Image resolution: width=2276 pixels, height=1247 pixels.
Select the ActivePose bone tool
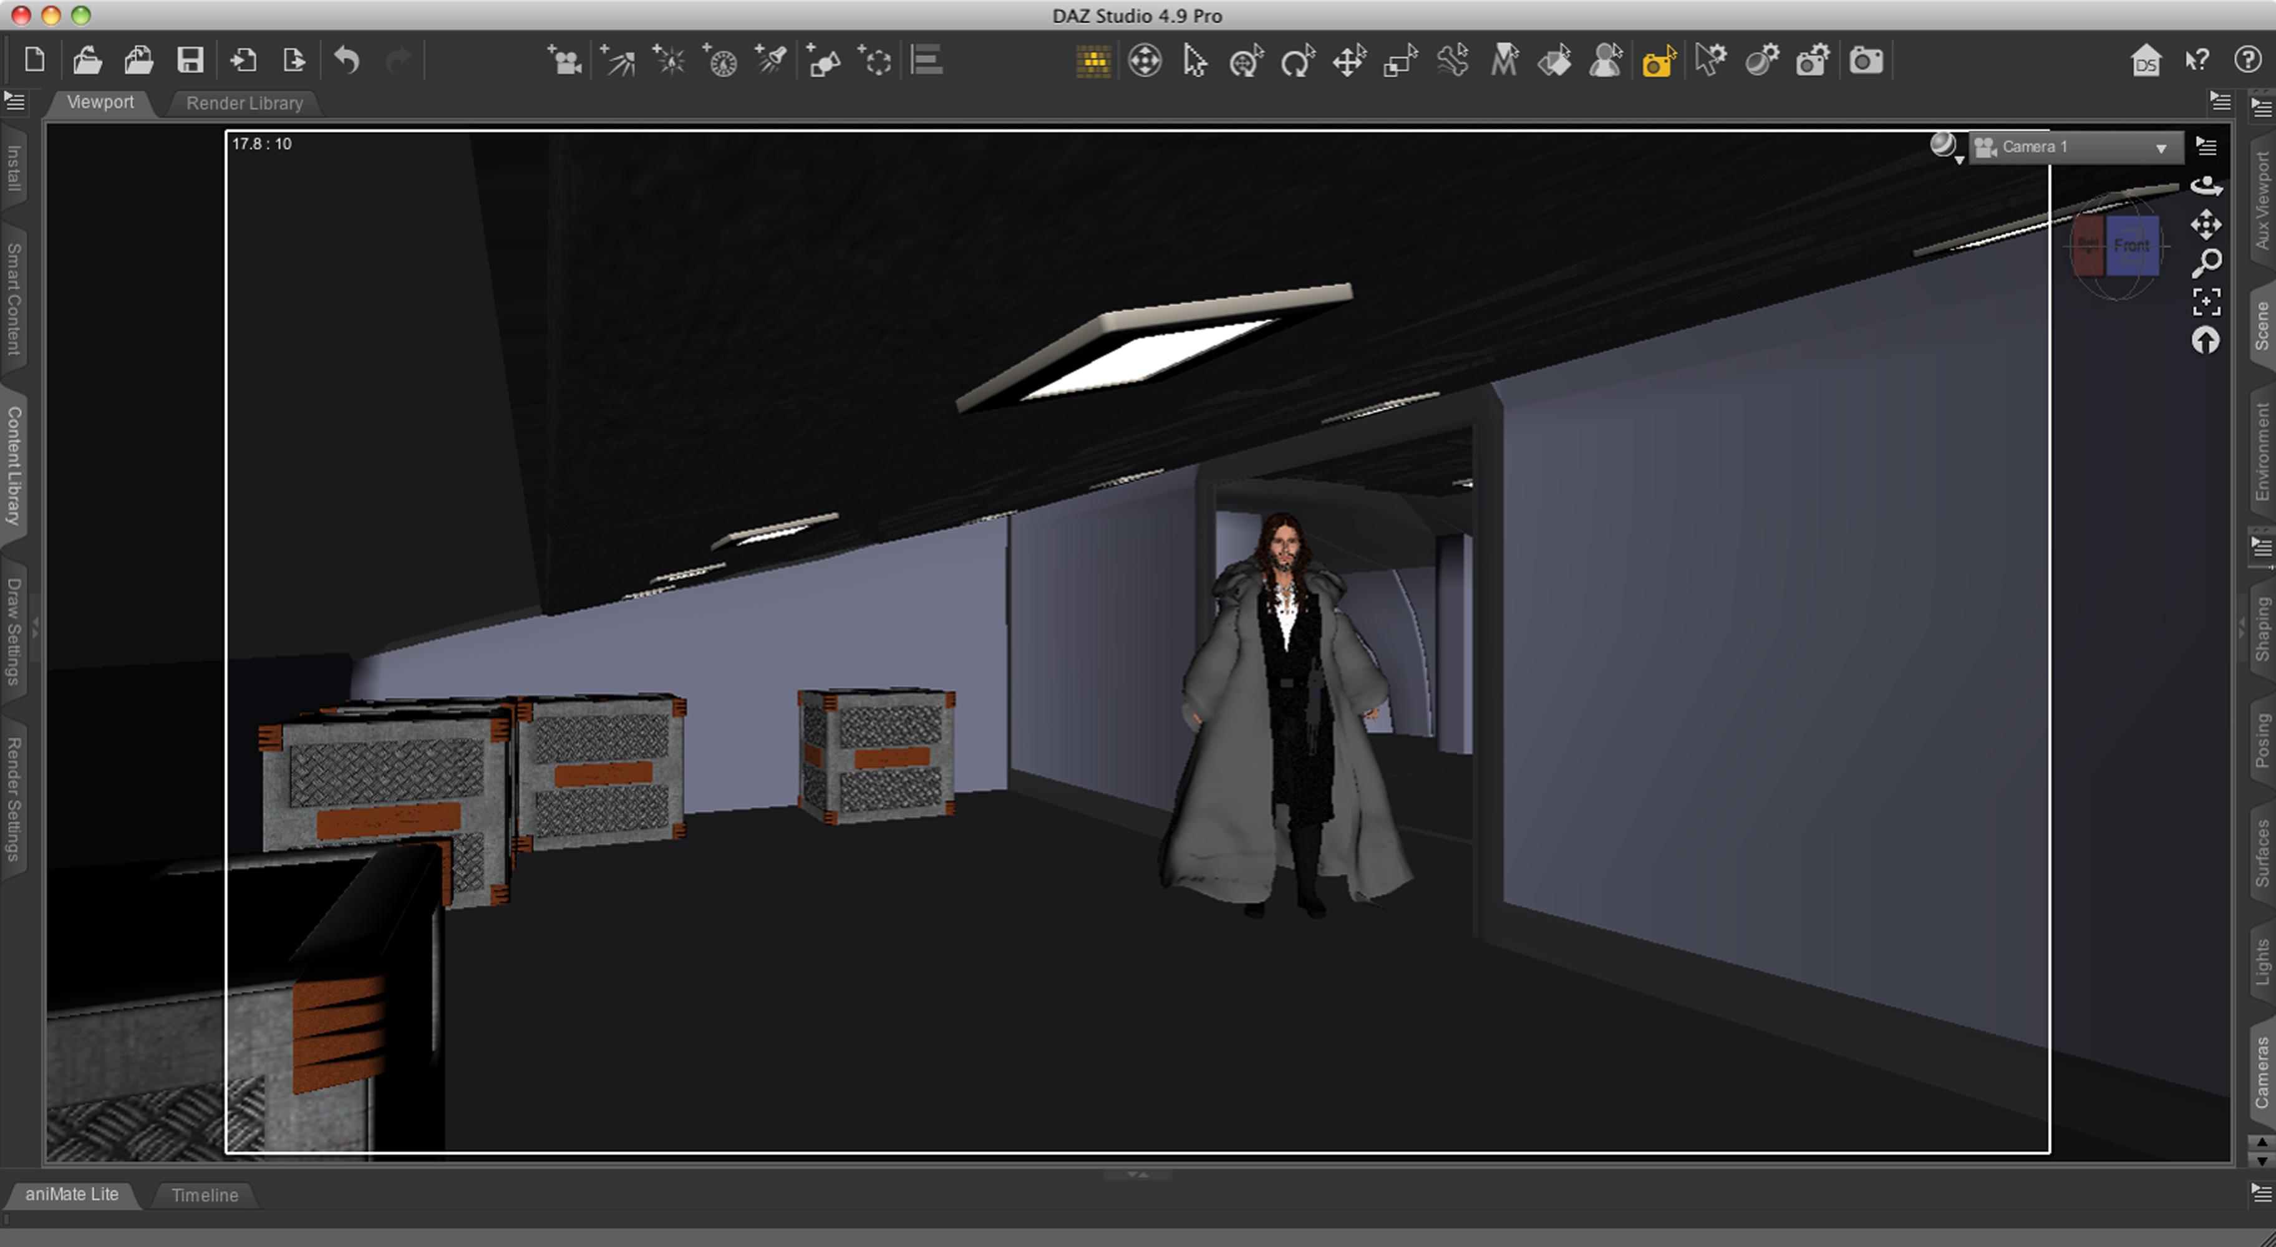(x=1453, y=61)
